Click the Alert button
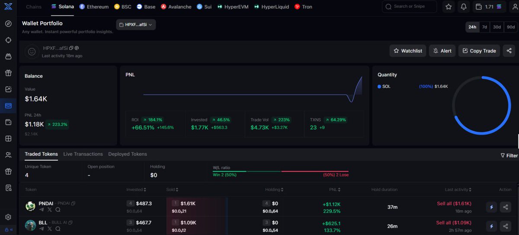Screen dimensions: 519x235 point(442,51)
